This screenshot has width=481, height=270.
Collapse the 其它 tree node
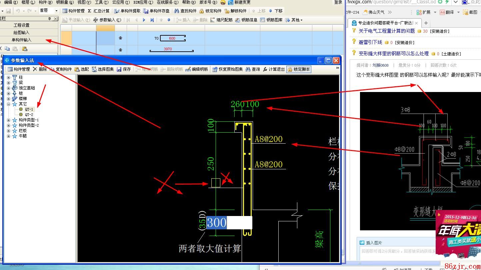(9, 104)
